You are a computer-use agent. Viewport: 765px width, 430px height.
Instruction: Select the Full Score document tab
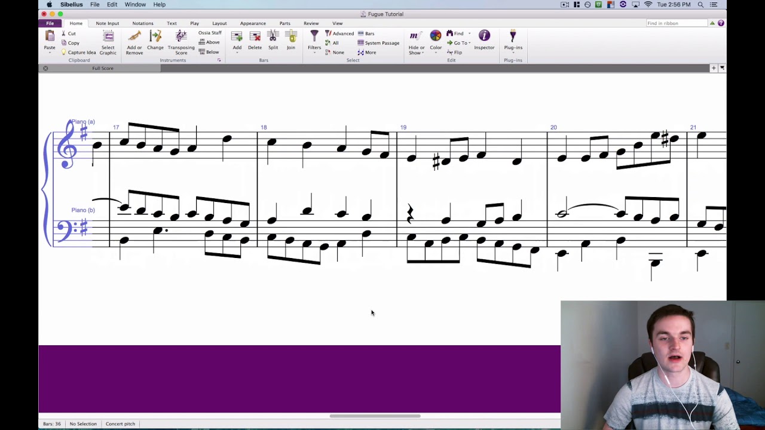[103, 68]
